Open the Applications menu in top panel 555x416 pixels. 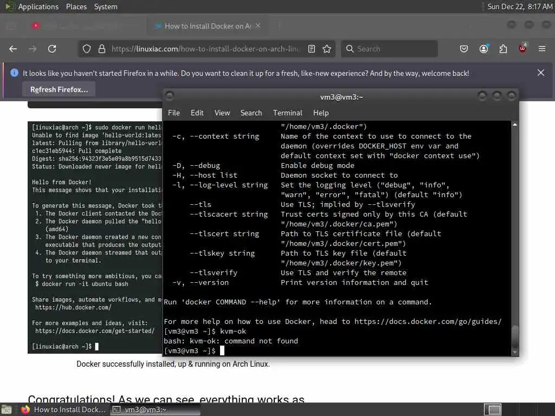tap(38, 6)
